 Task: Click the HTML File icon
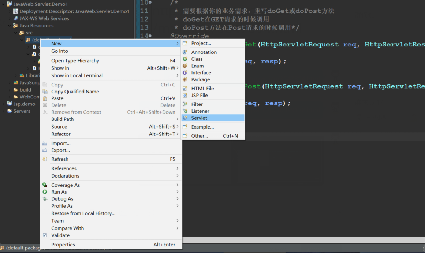[185, 88]
